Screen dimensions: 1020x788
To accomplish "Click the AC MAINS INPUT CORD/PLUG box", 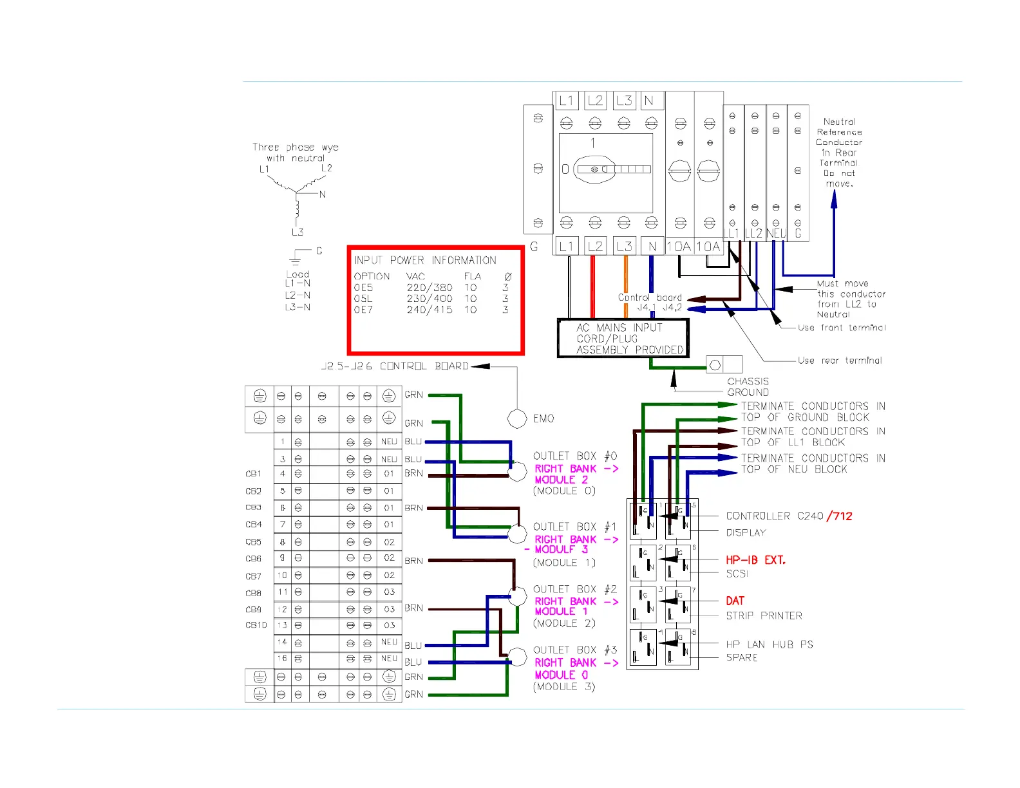I will point(623,338).
